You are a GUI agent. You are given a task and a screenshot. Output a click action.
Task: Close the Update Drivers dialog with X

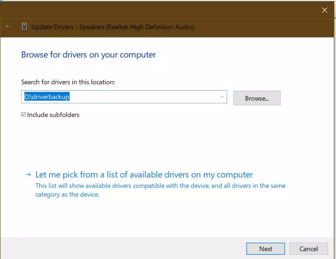[x=324, y=10]
